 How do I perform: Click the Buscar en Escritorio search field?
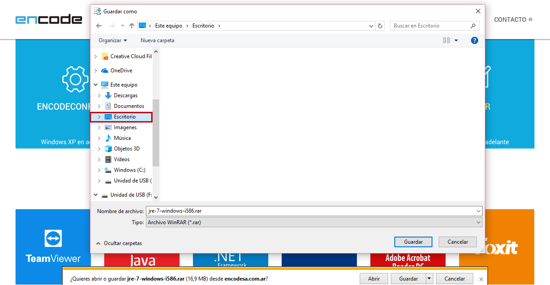click(x=435, y=26)
